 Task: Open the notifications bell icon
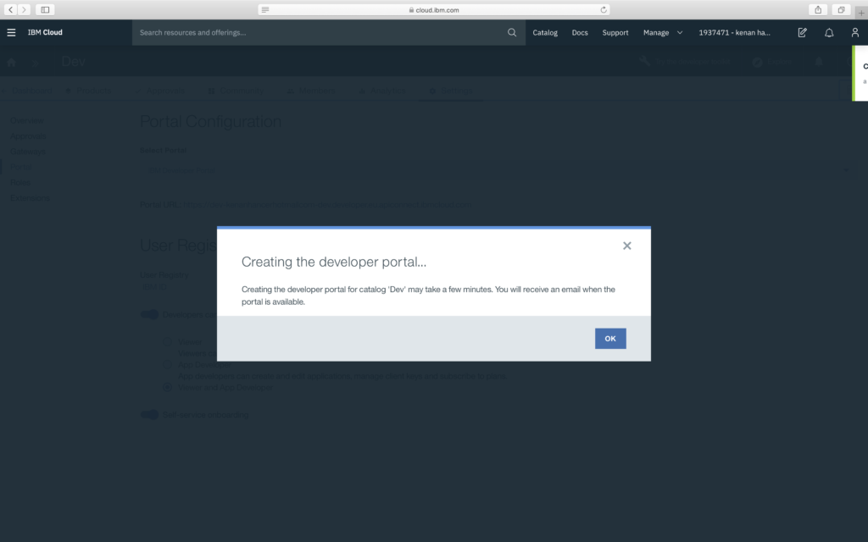point(829,32)
